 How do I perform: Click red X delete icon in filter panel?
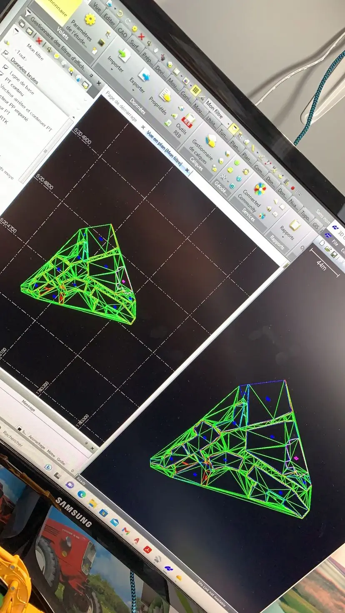39,40
